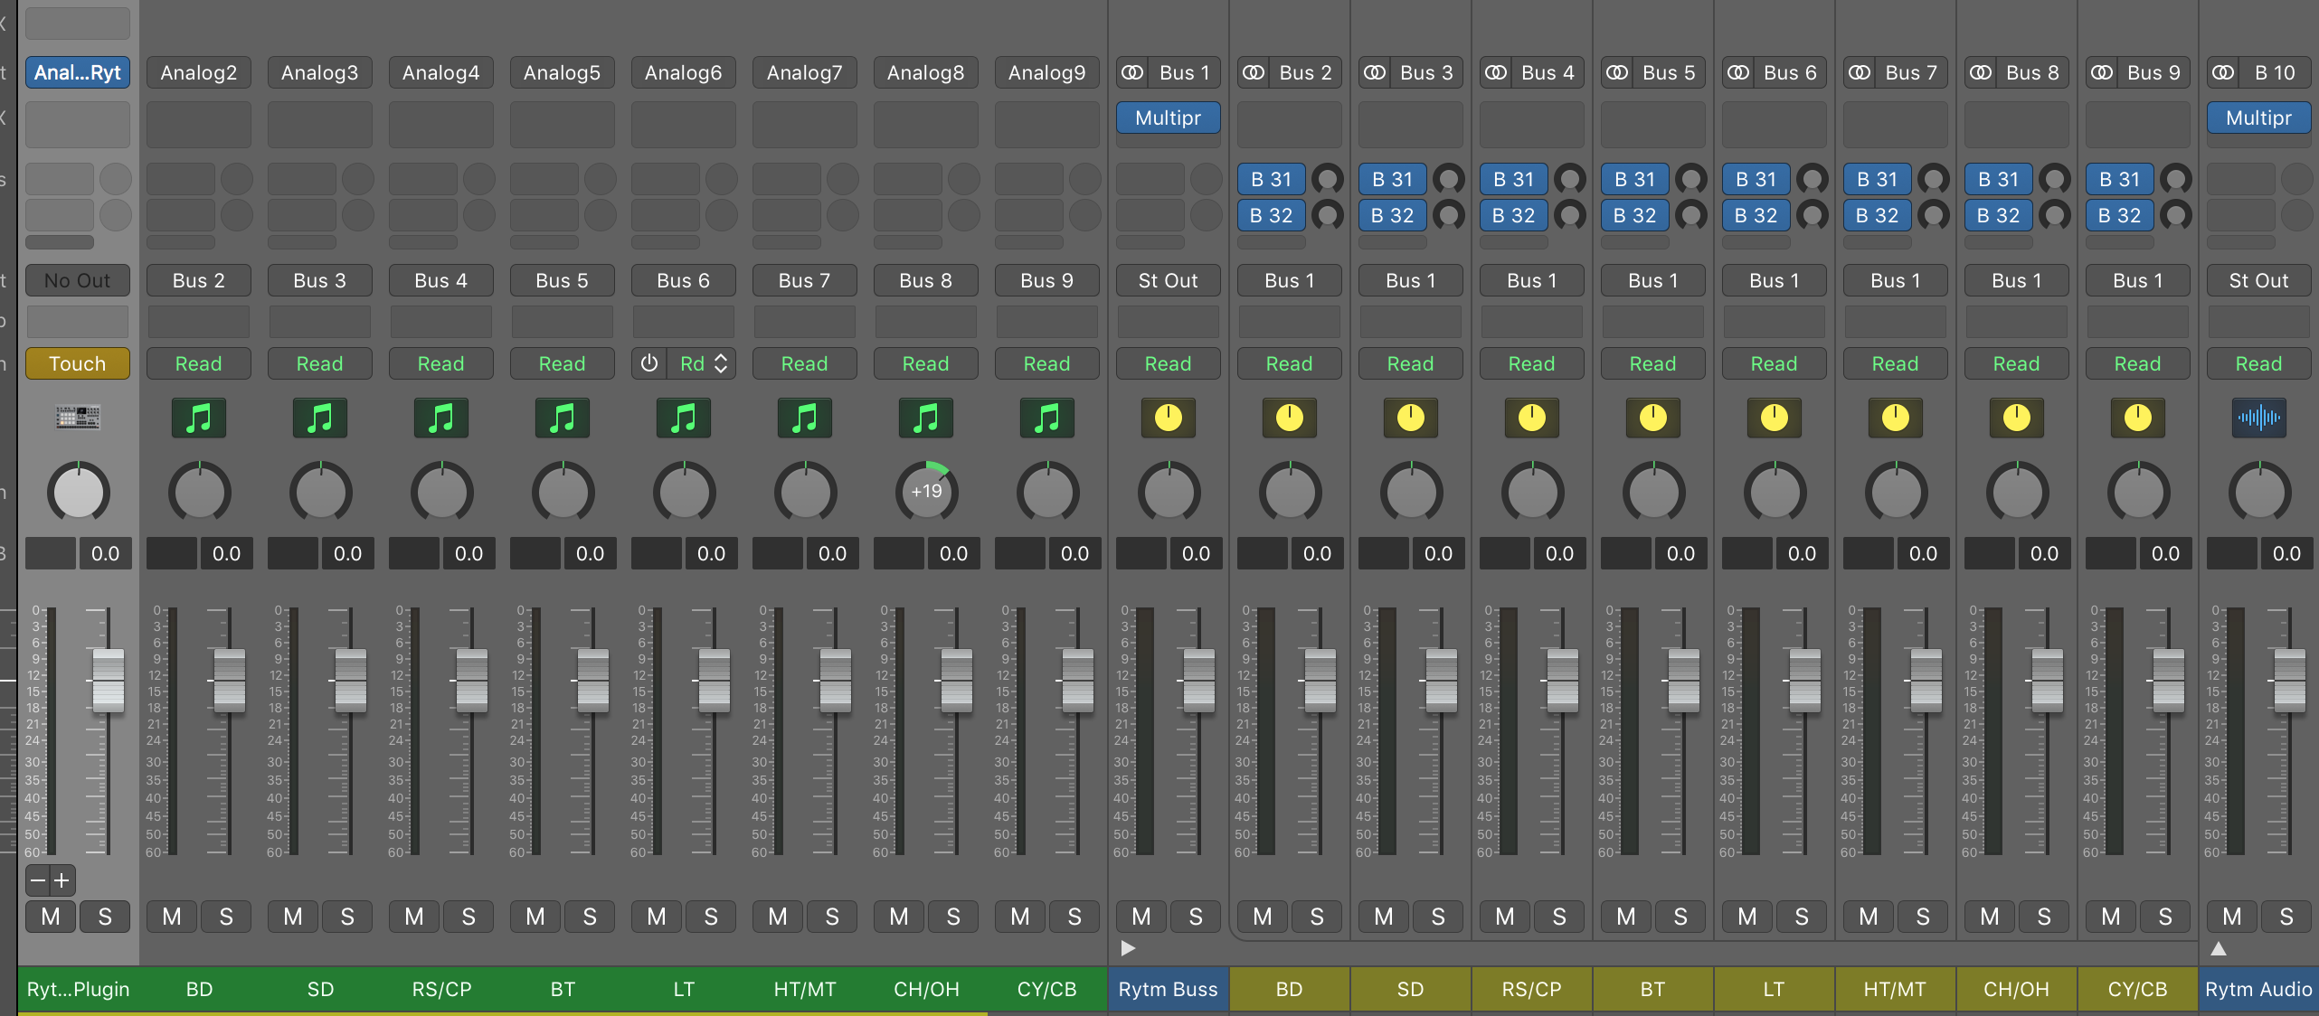Screen dimensions: 2319x1016
Task: Mute the green SD channel strip
Action: tap(293, 917)
